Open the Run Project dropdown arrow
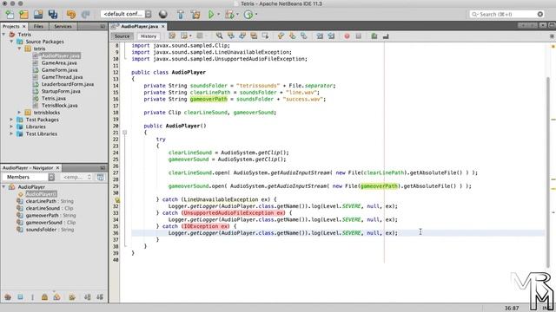Screen dimensions: 556x312 pos(218,15)
